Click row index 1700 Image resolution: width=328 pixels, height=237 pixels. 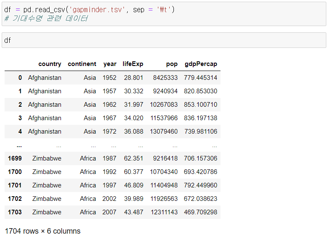tap(15, 172)
